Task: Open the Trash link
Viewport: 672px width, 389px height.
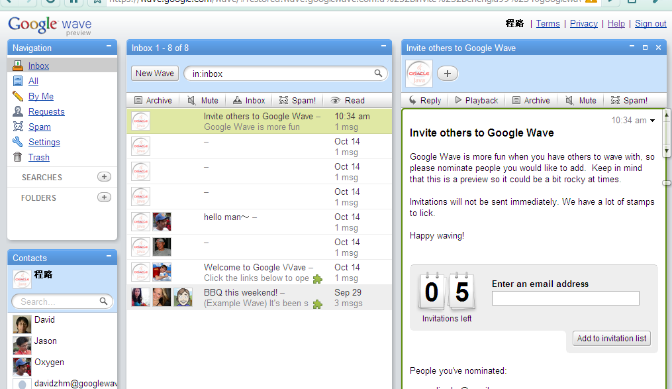Action: pos(39,158)
